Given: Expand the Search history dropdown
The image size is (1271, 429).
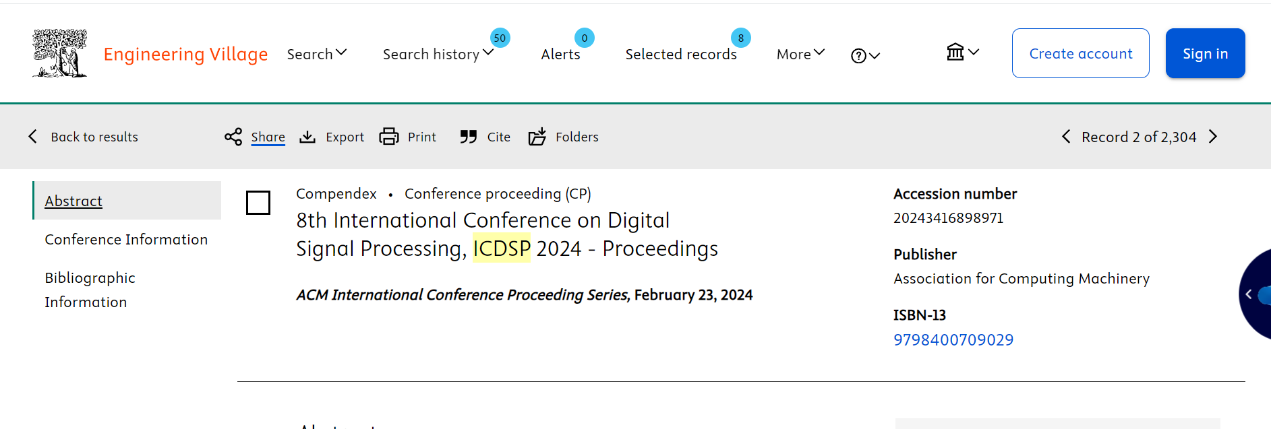Looking at the screenshot, I should pyautogui.click(x=438, y=54).
